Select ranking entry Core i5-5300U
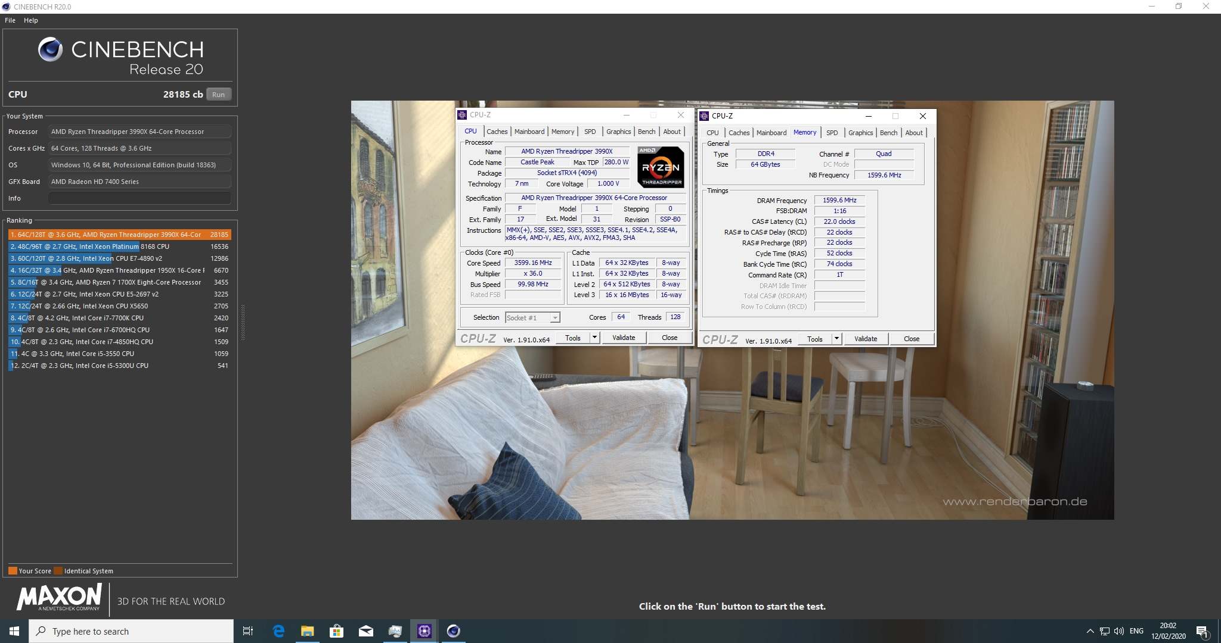 pos(119,366)
